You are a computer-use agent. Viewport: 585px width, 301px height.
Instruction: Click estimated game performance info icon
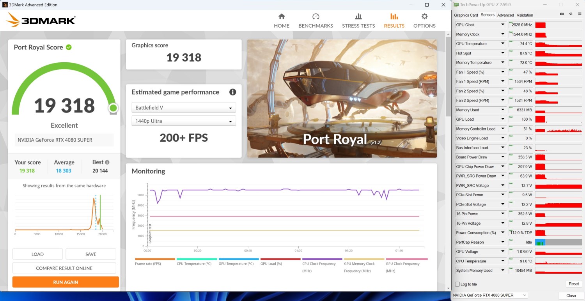click(x=233, y=92)
